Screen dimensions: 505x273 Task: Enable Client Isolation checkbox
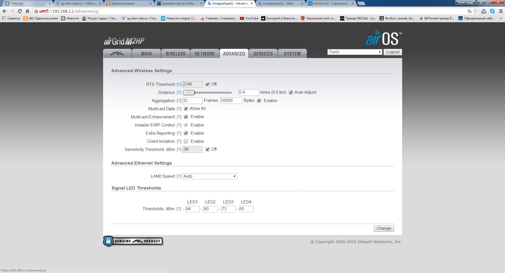tap(186, 141)
